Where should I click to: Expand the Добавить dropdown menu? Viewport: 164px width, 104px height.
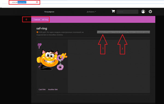[x=91, y=12]
